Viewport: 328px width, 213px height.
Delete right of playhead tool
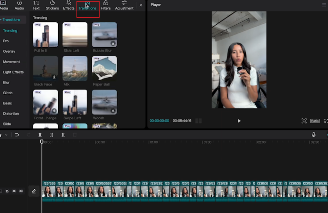[x=63, y=135]
